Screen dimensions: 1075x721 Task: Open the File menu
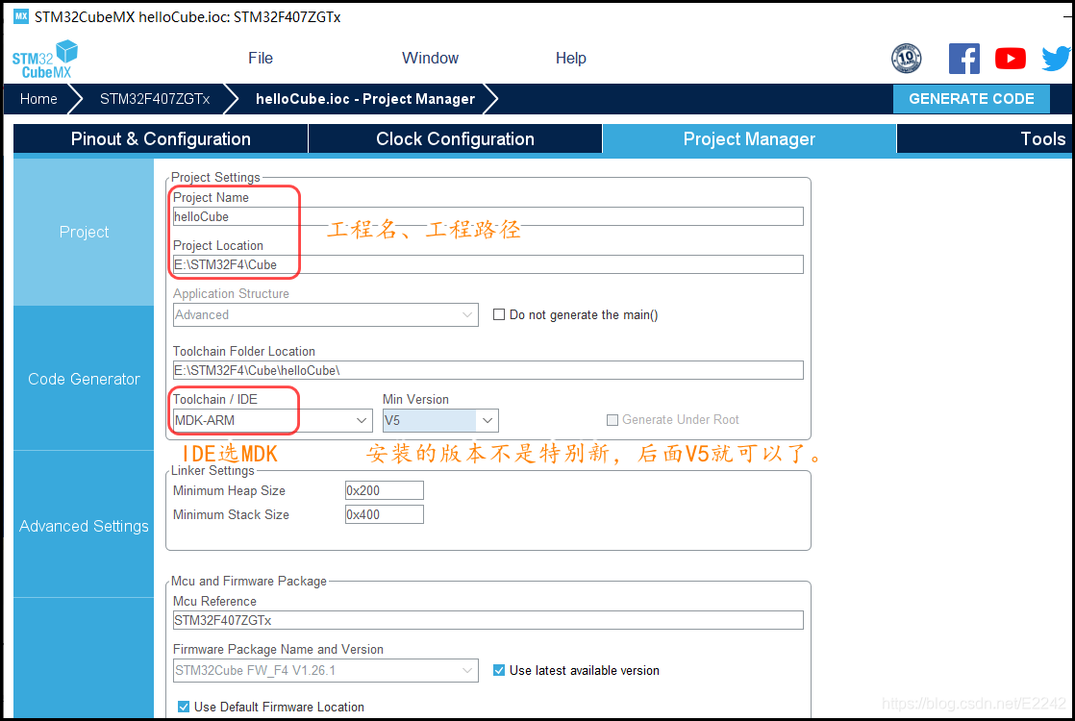point(261,59)
